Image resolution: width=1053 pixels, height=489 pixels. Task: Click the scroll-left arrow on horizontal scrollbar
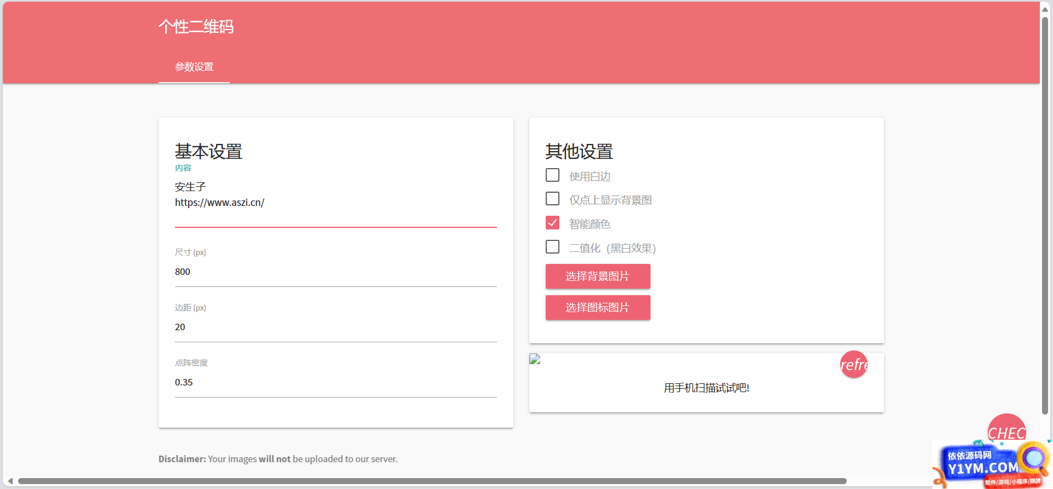click(x=10, y=481)
